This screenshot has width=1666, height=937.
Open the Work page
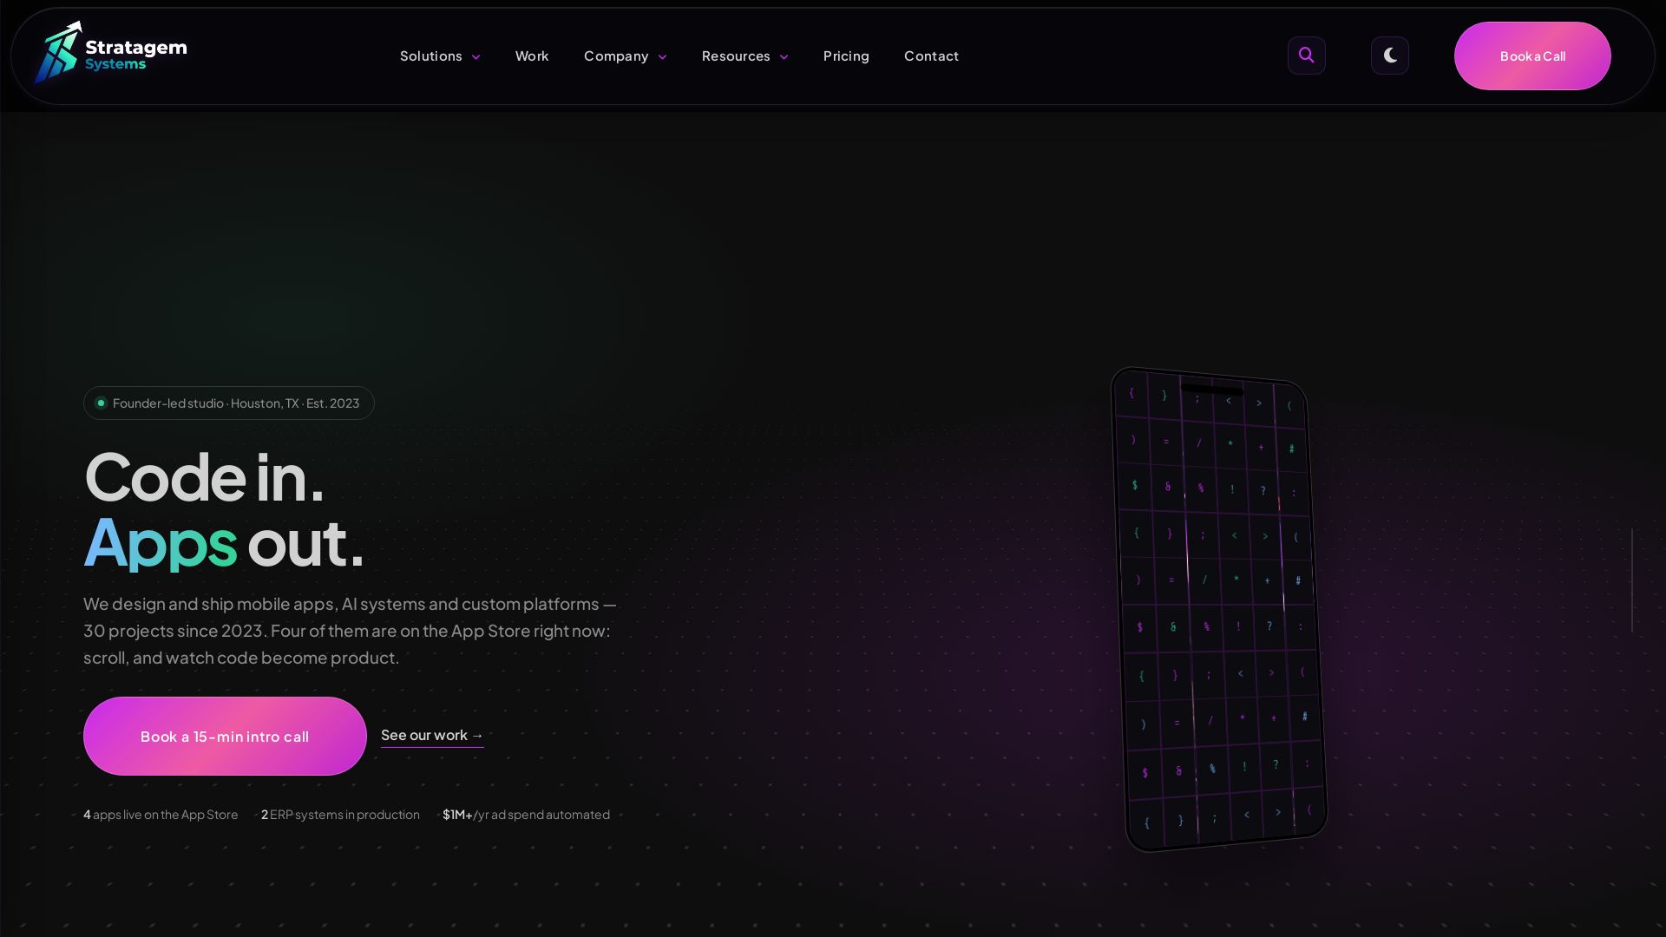coord(532,56)
